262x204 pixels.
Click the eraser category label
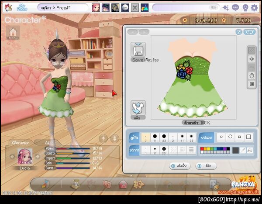point(207,137)
